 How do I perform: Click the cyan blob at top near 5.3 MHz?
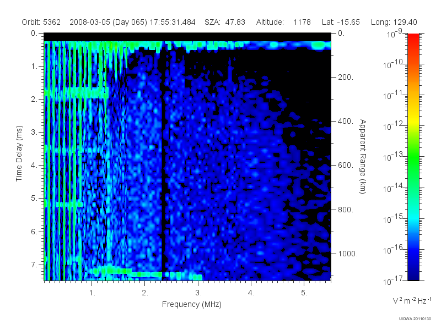pos(319,46)
